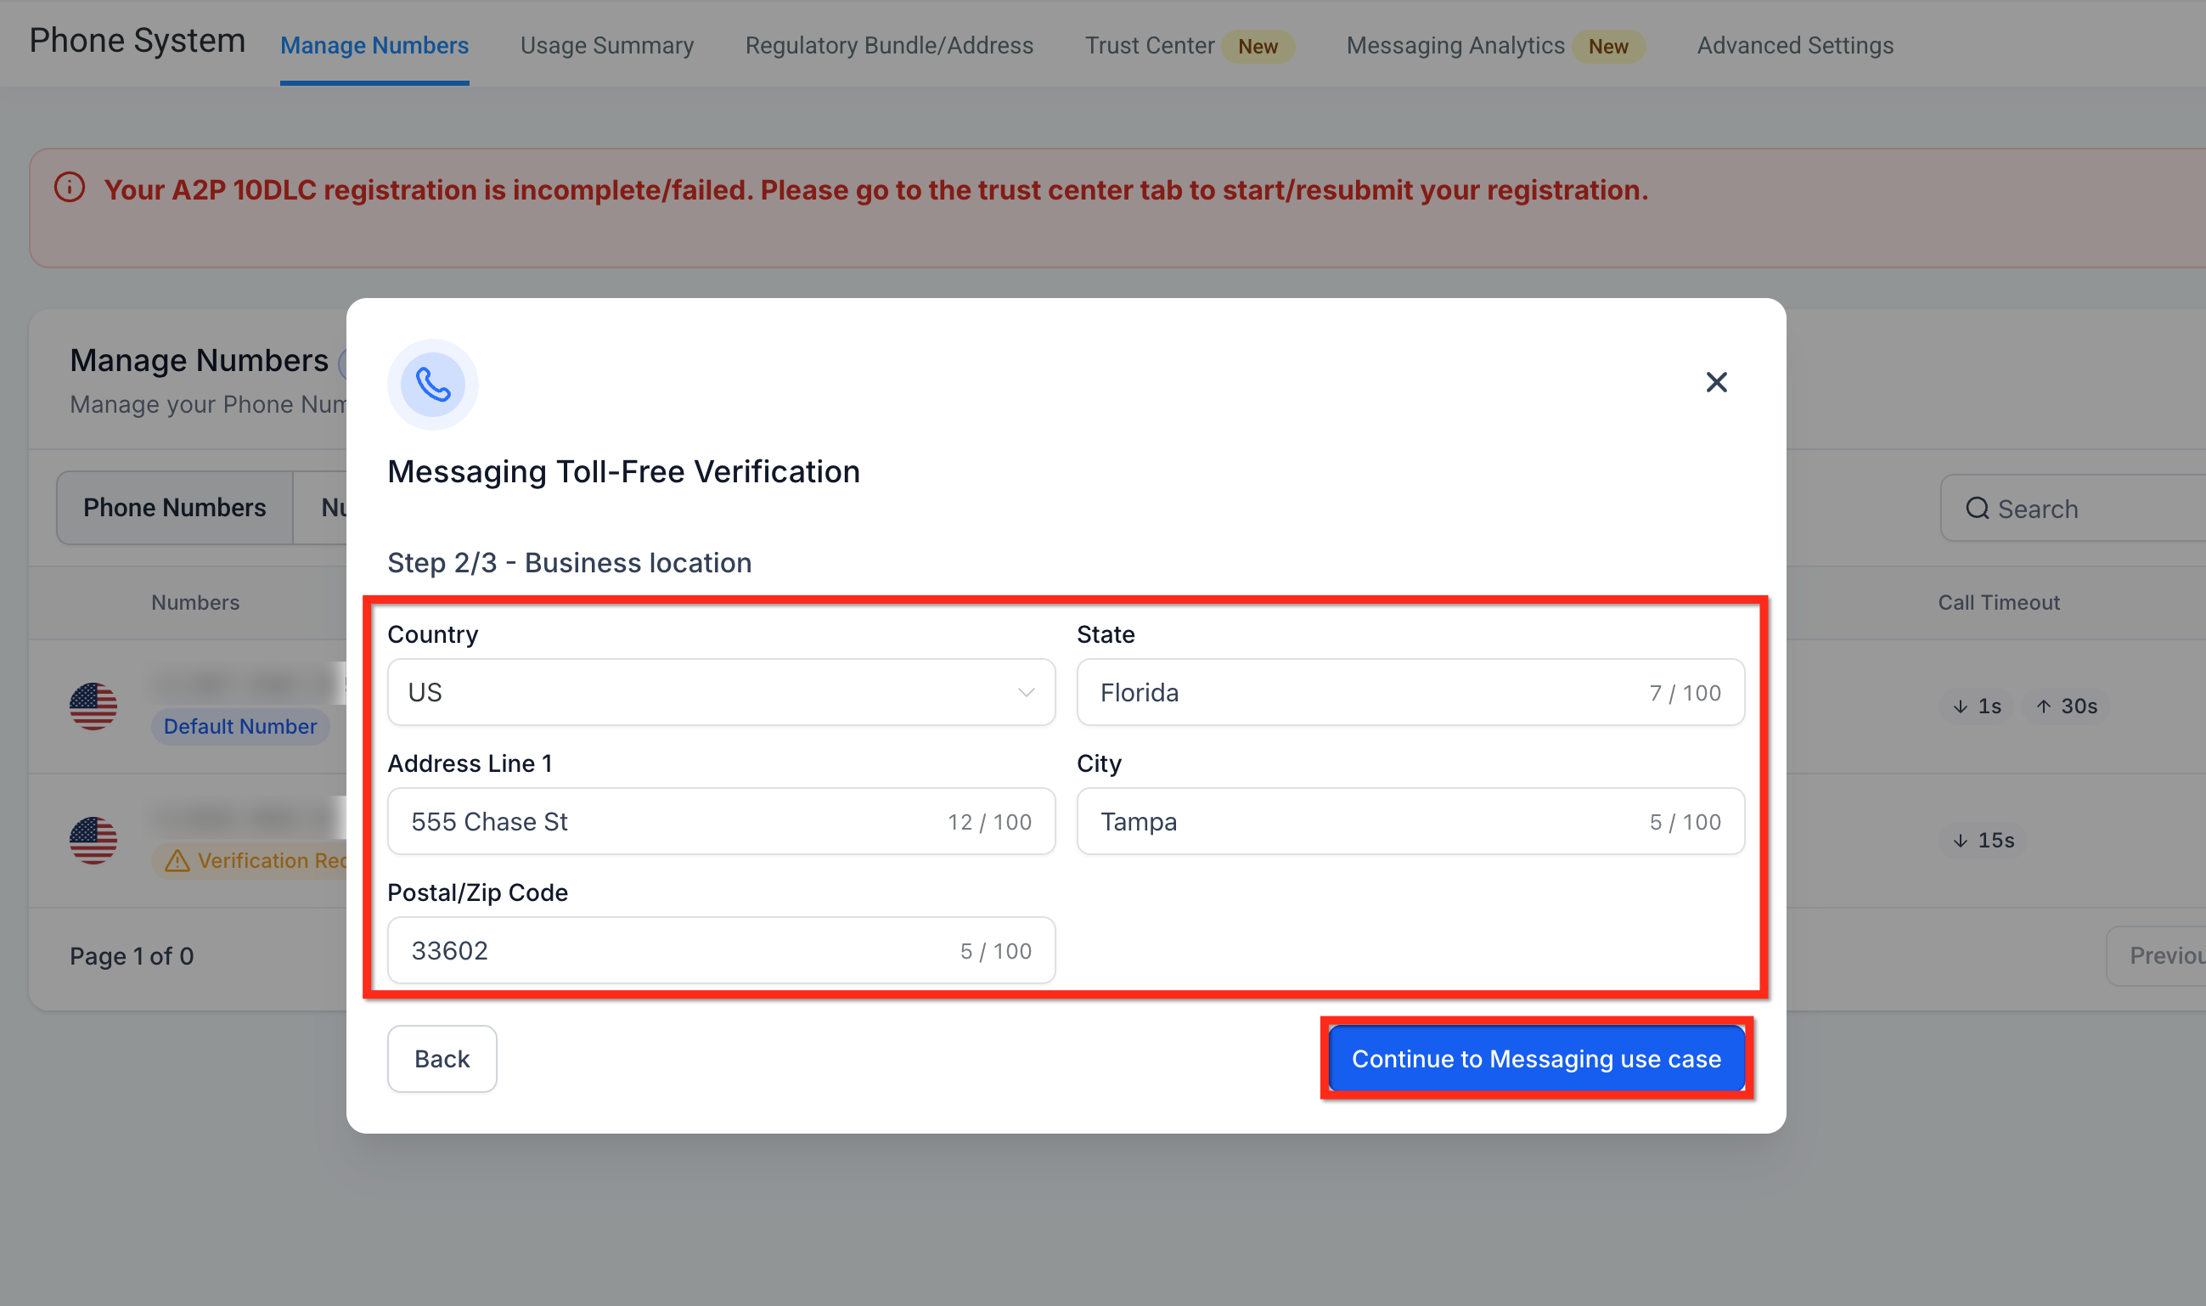Click Continue to Messaging use case

tap(1535, 1059)
